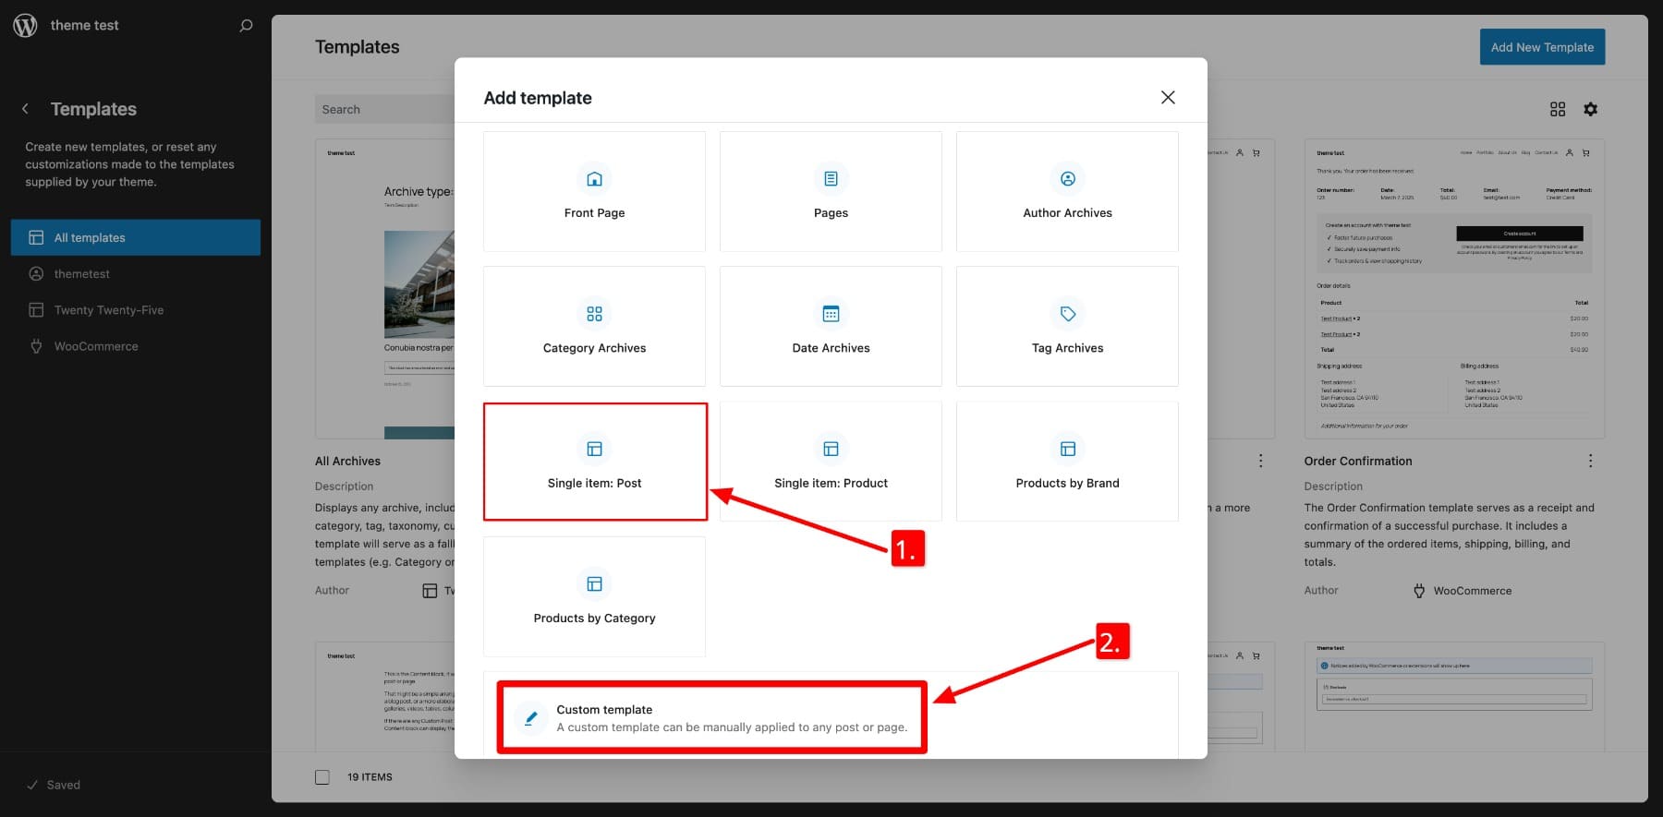The height and width of the screenshot is (817, 1663).
Task: Click the 19 ITEMS count text
Action: click(370, 777)
